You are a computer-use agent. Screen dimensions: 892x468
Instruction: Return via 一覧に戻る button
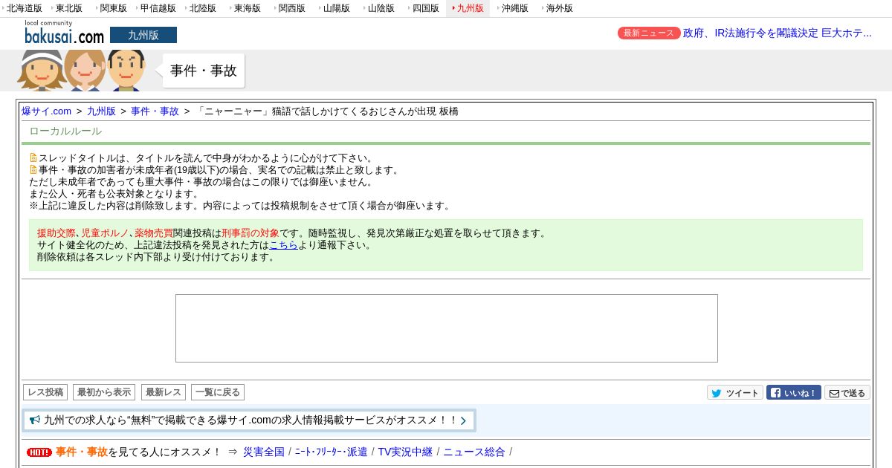click(x=218, y=392)
